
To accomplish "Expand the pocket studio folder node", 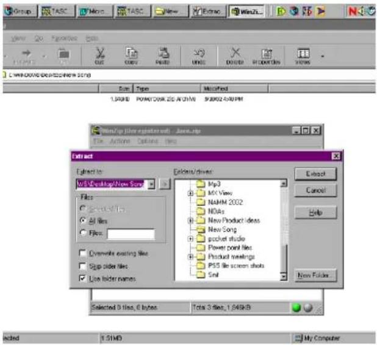I will pyautogui.click(x=190, y=238).
